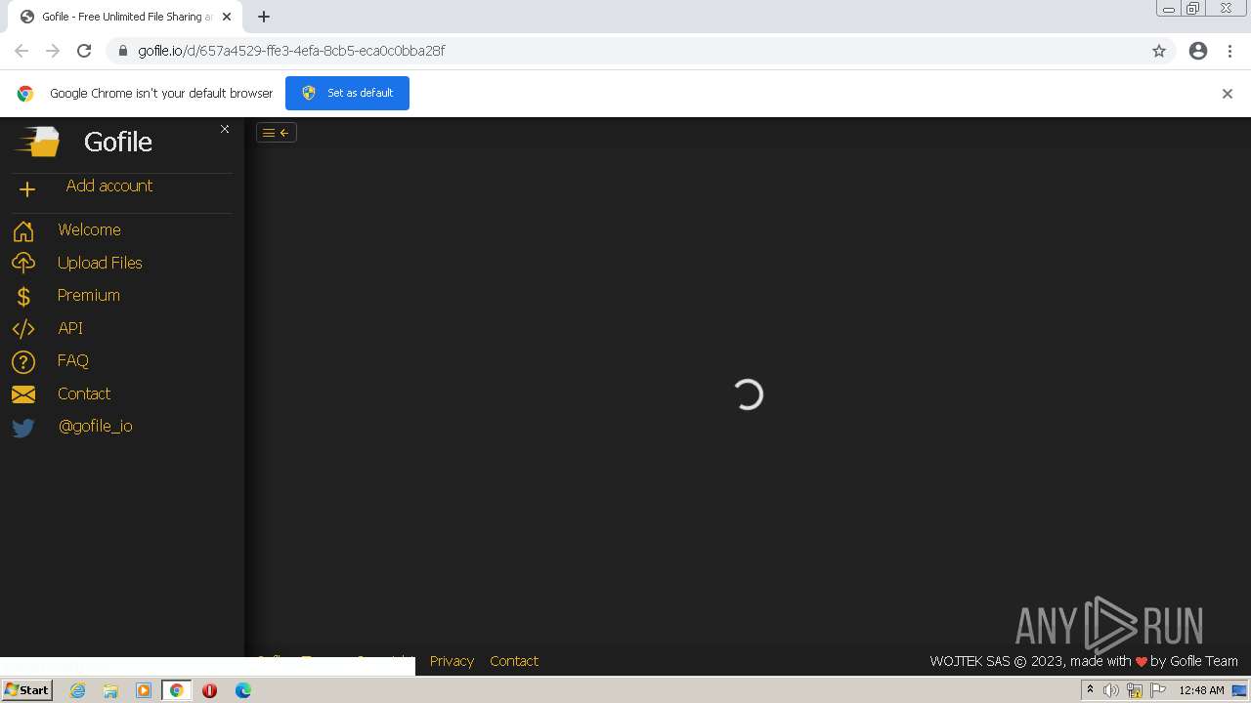Toggle the sidebar collapse menu button
This screenshot has height=703, width=1251.
[277, 133]
